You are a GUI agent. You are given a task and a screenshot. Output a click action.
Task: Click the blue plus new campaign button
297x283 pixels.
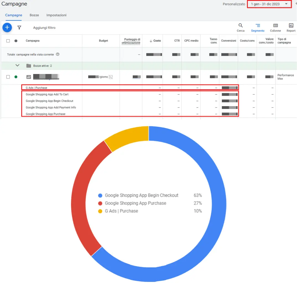pos(7,27)
